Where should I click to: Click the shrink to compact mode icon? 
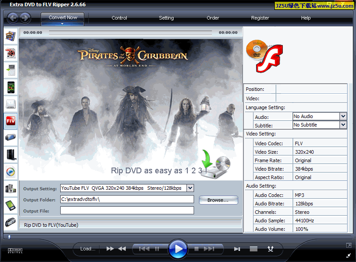348,255
